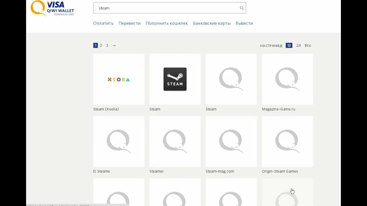Click the "Steam-mag.com" label
367x206 pixels.
[x=220, y=171]
